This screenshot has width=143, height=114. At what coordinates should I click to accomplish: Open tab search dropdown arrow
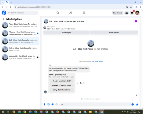tap(2, 2)
